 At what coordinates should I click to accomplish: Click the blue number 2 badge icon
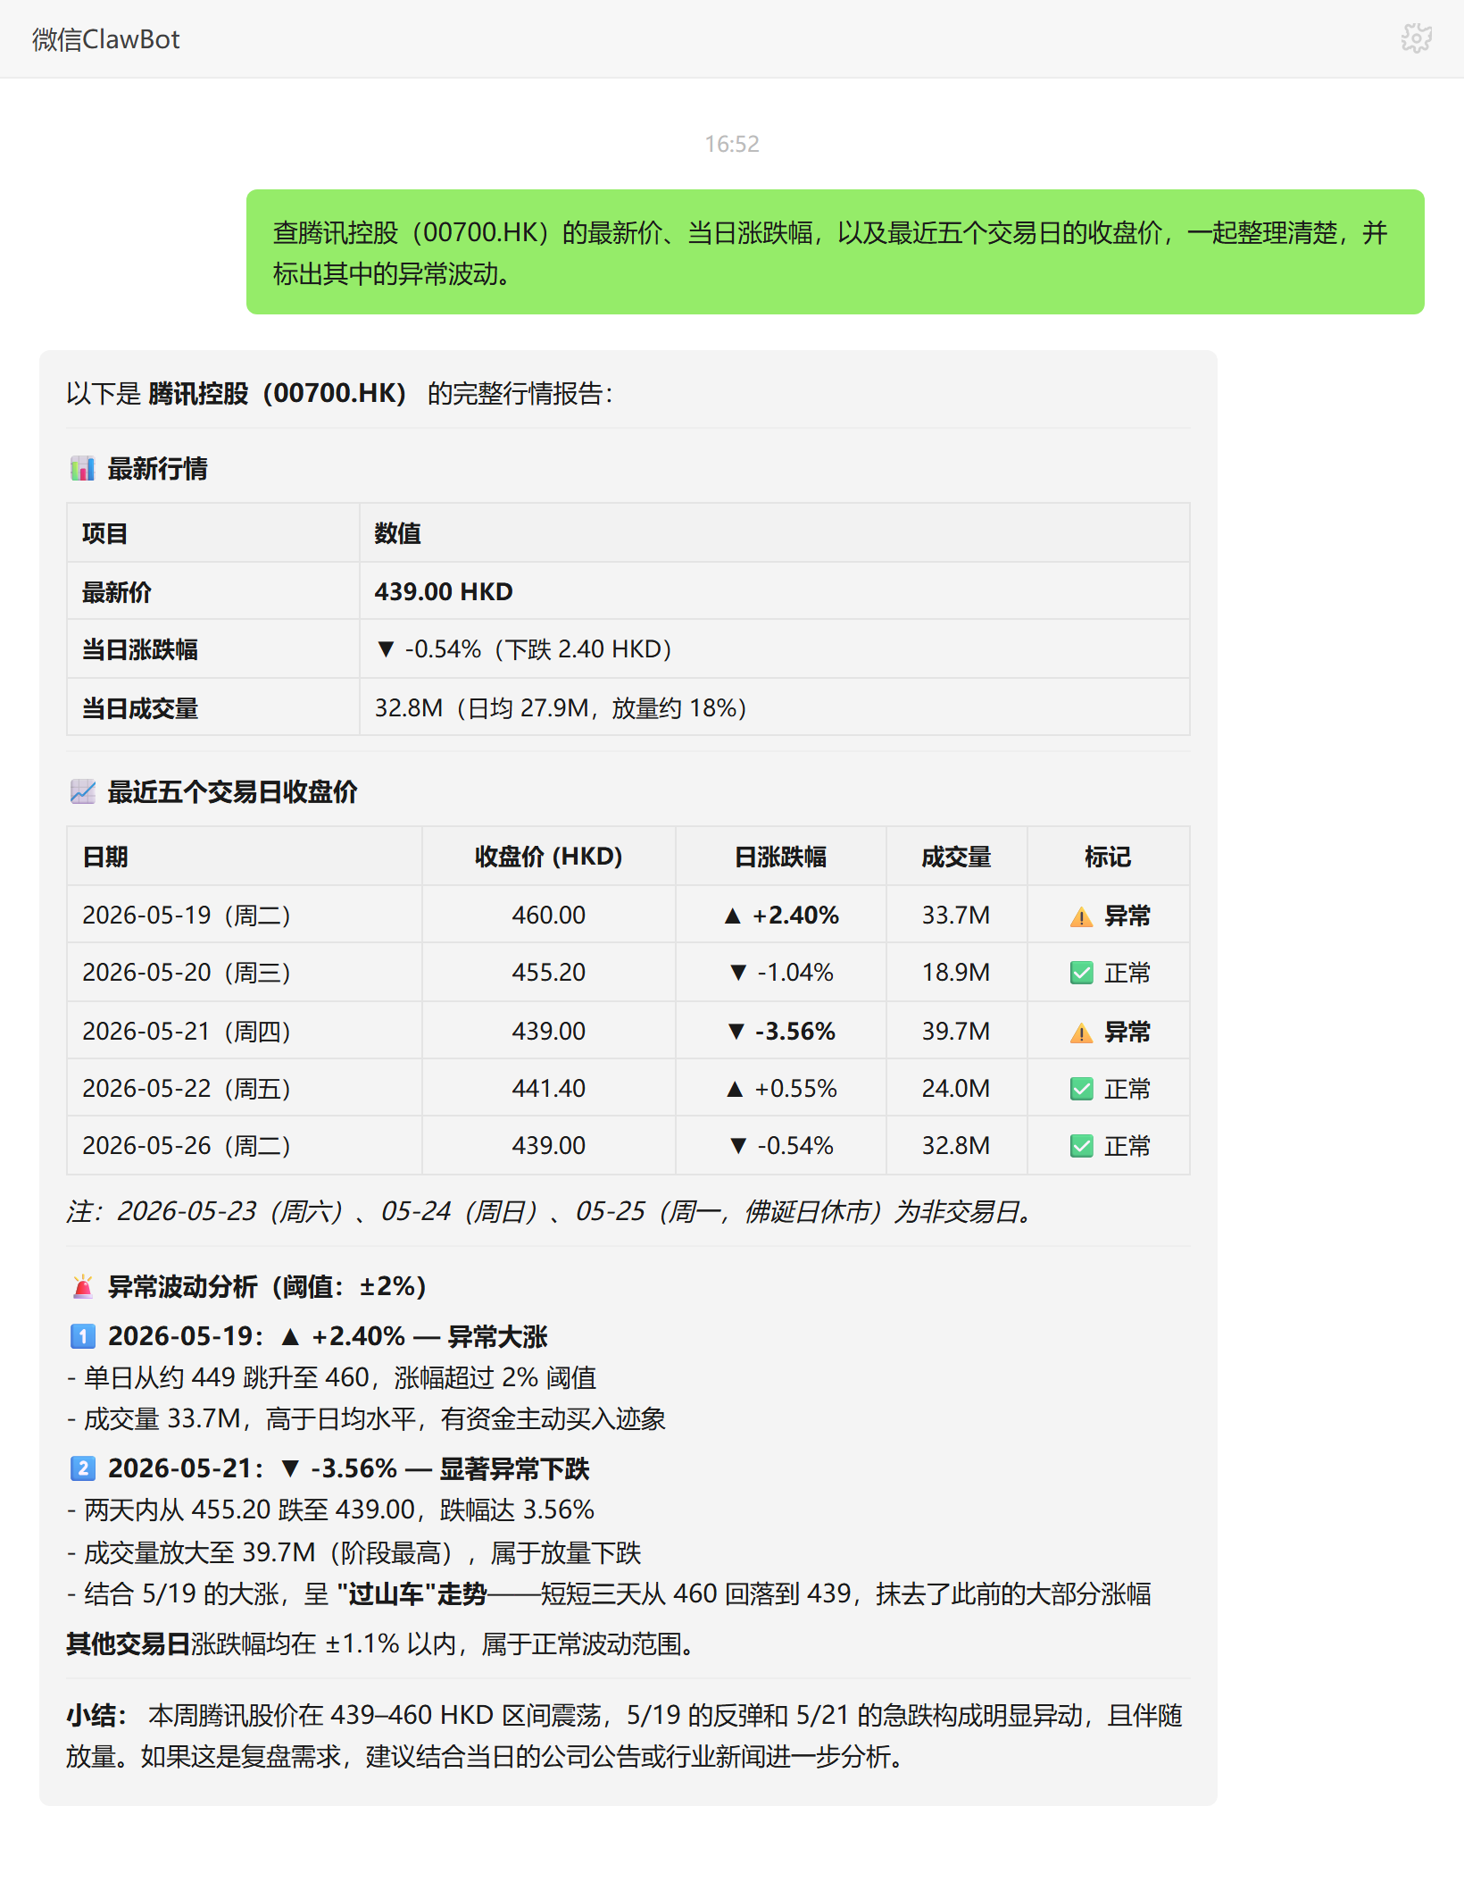pos(82,1468)
